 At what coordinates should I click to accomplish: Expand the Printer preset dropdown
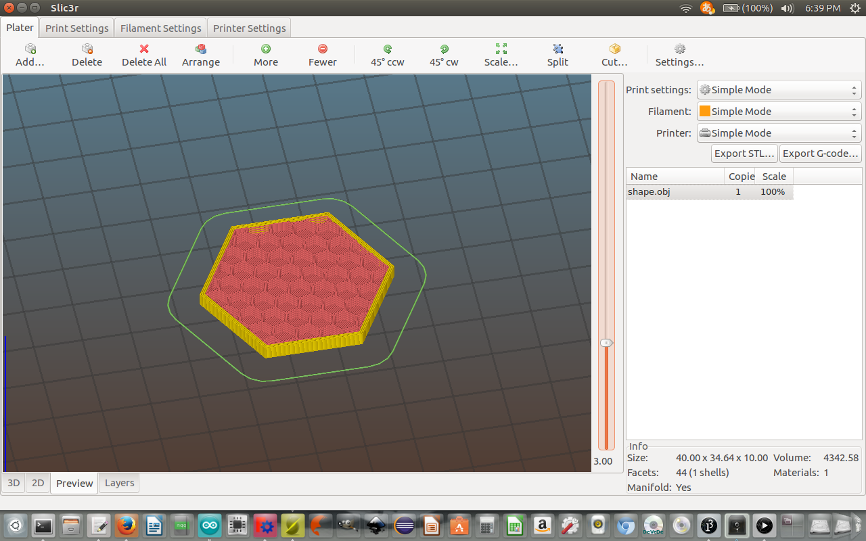(x=779, y=133)
